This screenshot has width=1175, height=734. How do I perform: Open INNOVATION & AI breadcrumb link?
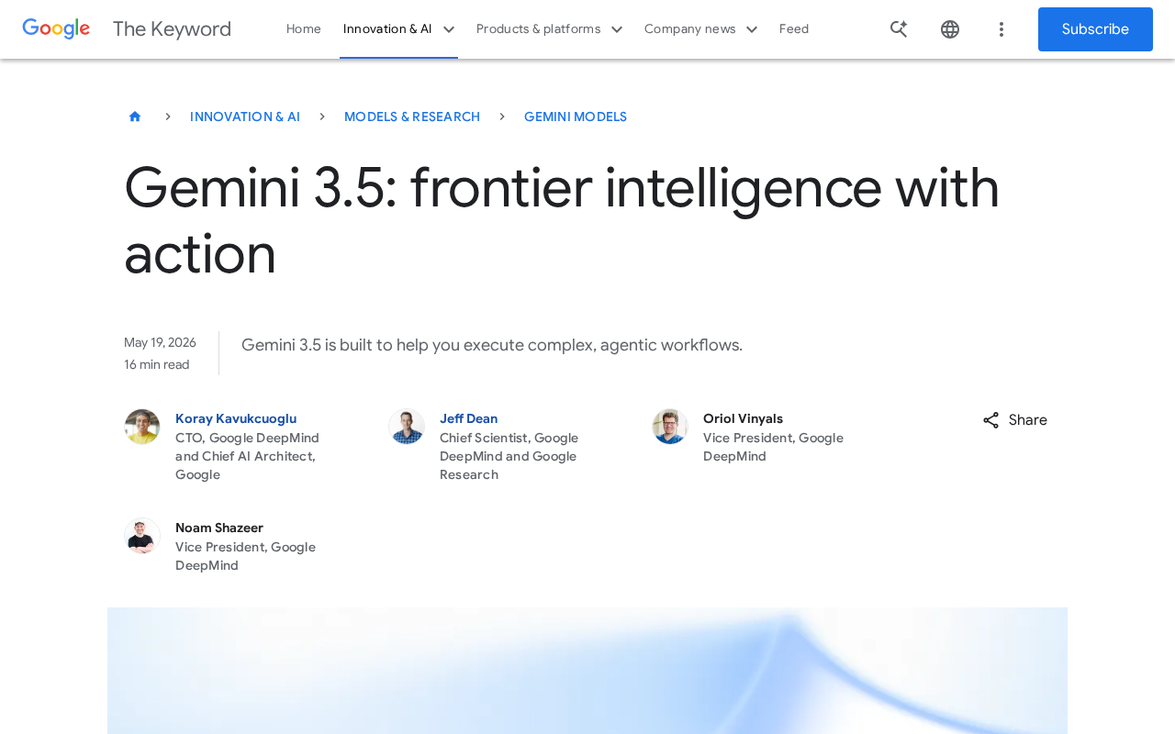245,117
